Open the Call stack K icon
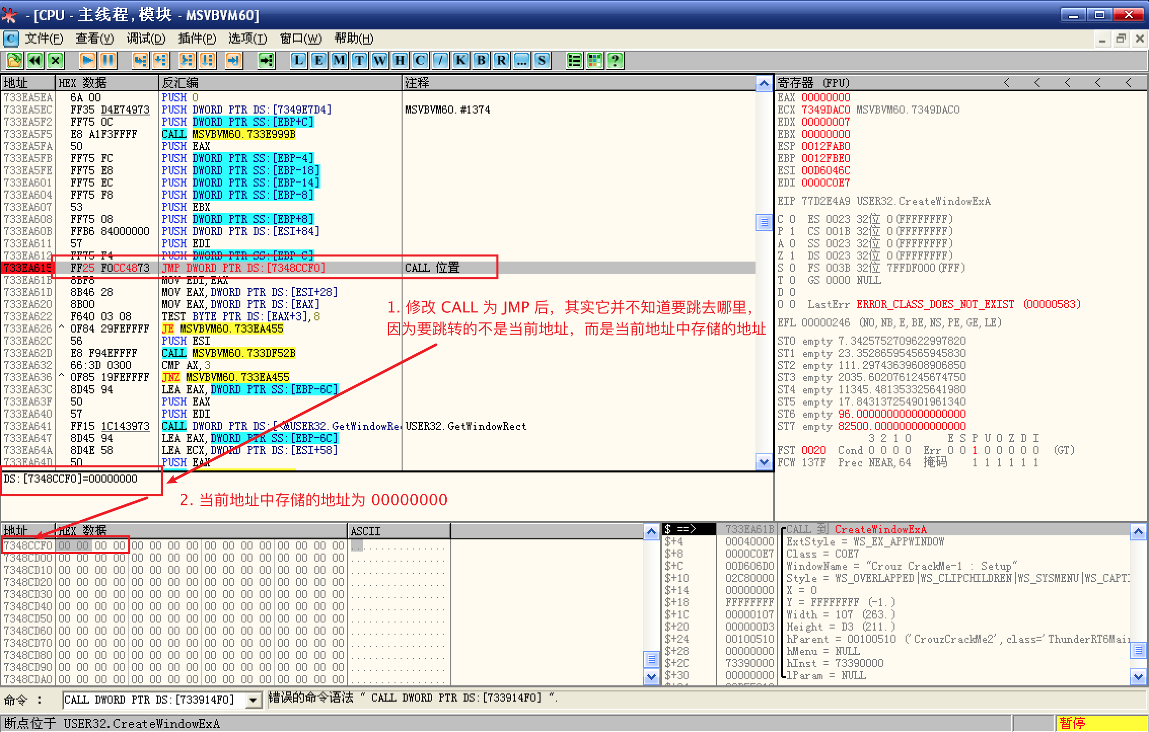 click(x=461, y=60)
